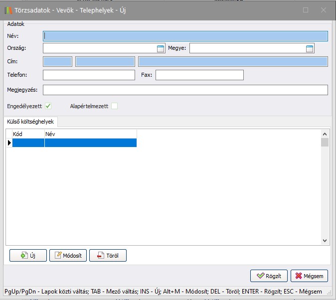Enable the Alapértelmezett checkbox
This screenshot has width=336, height=300.
[114, 106]
